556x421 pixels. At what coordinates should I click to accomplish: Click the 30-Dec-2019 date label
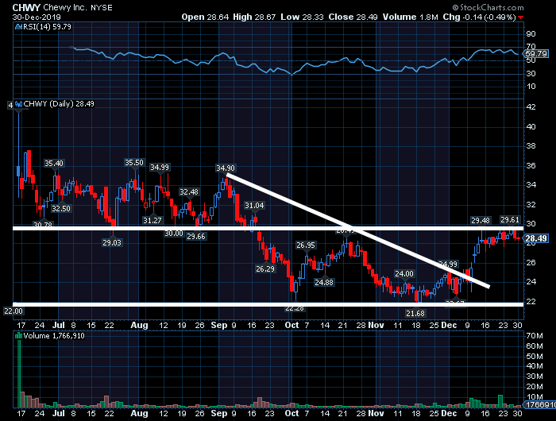click(37, 17)
